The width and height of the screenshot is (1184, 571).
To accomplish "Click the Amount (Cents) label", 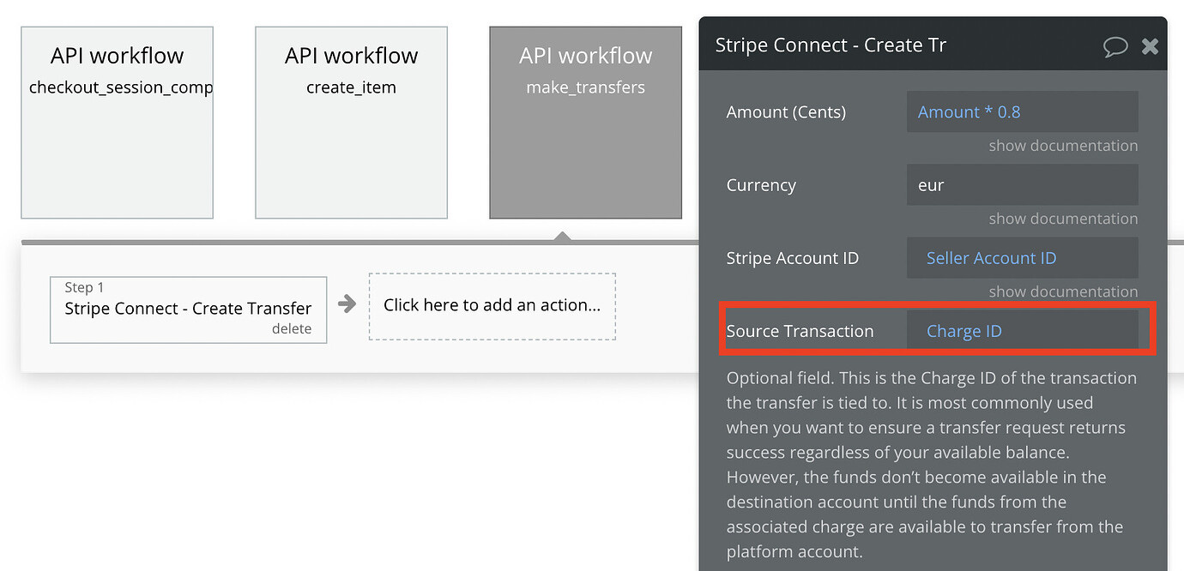I will [x=786, y=112].
